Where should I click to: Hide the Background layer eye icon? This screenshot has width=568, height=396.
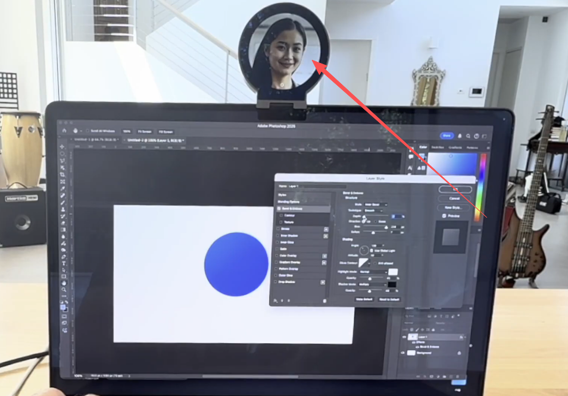point(403,353)
